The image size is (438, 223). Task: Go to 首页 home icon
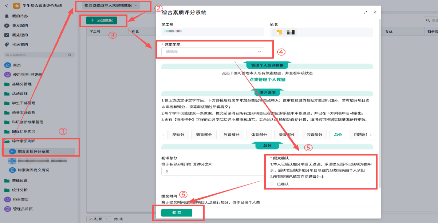(x=7, y=65)
